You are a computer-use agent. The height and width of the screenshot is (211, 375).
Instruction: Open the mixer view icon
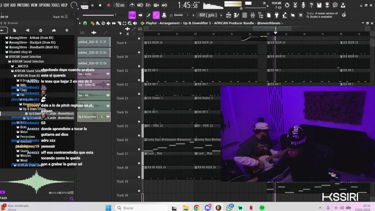click(253, 15)
